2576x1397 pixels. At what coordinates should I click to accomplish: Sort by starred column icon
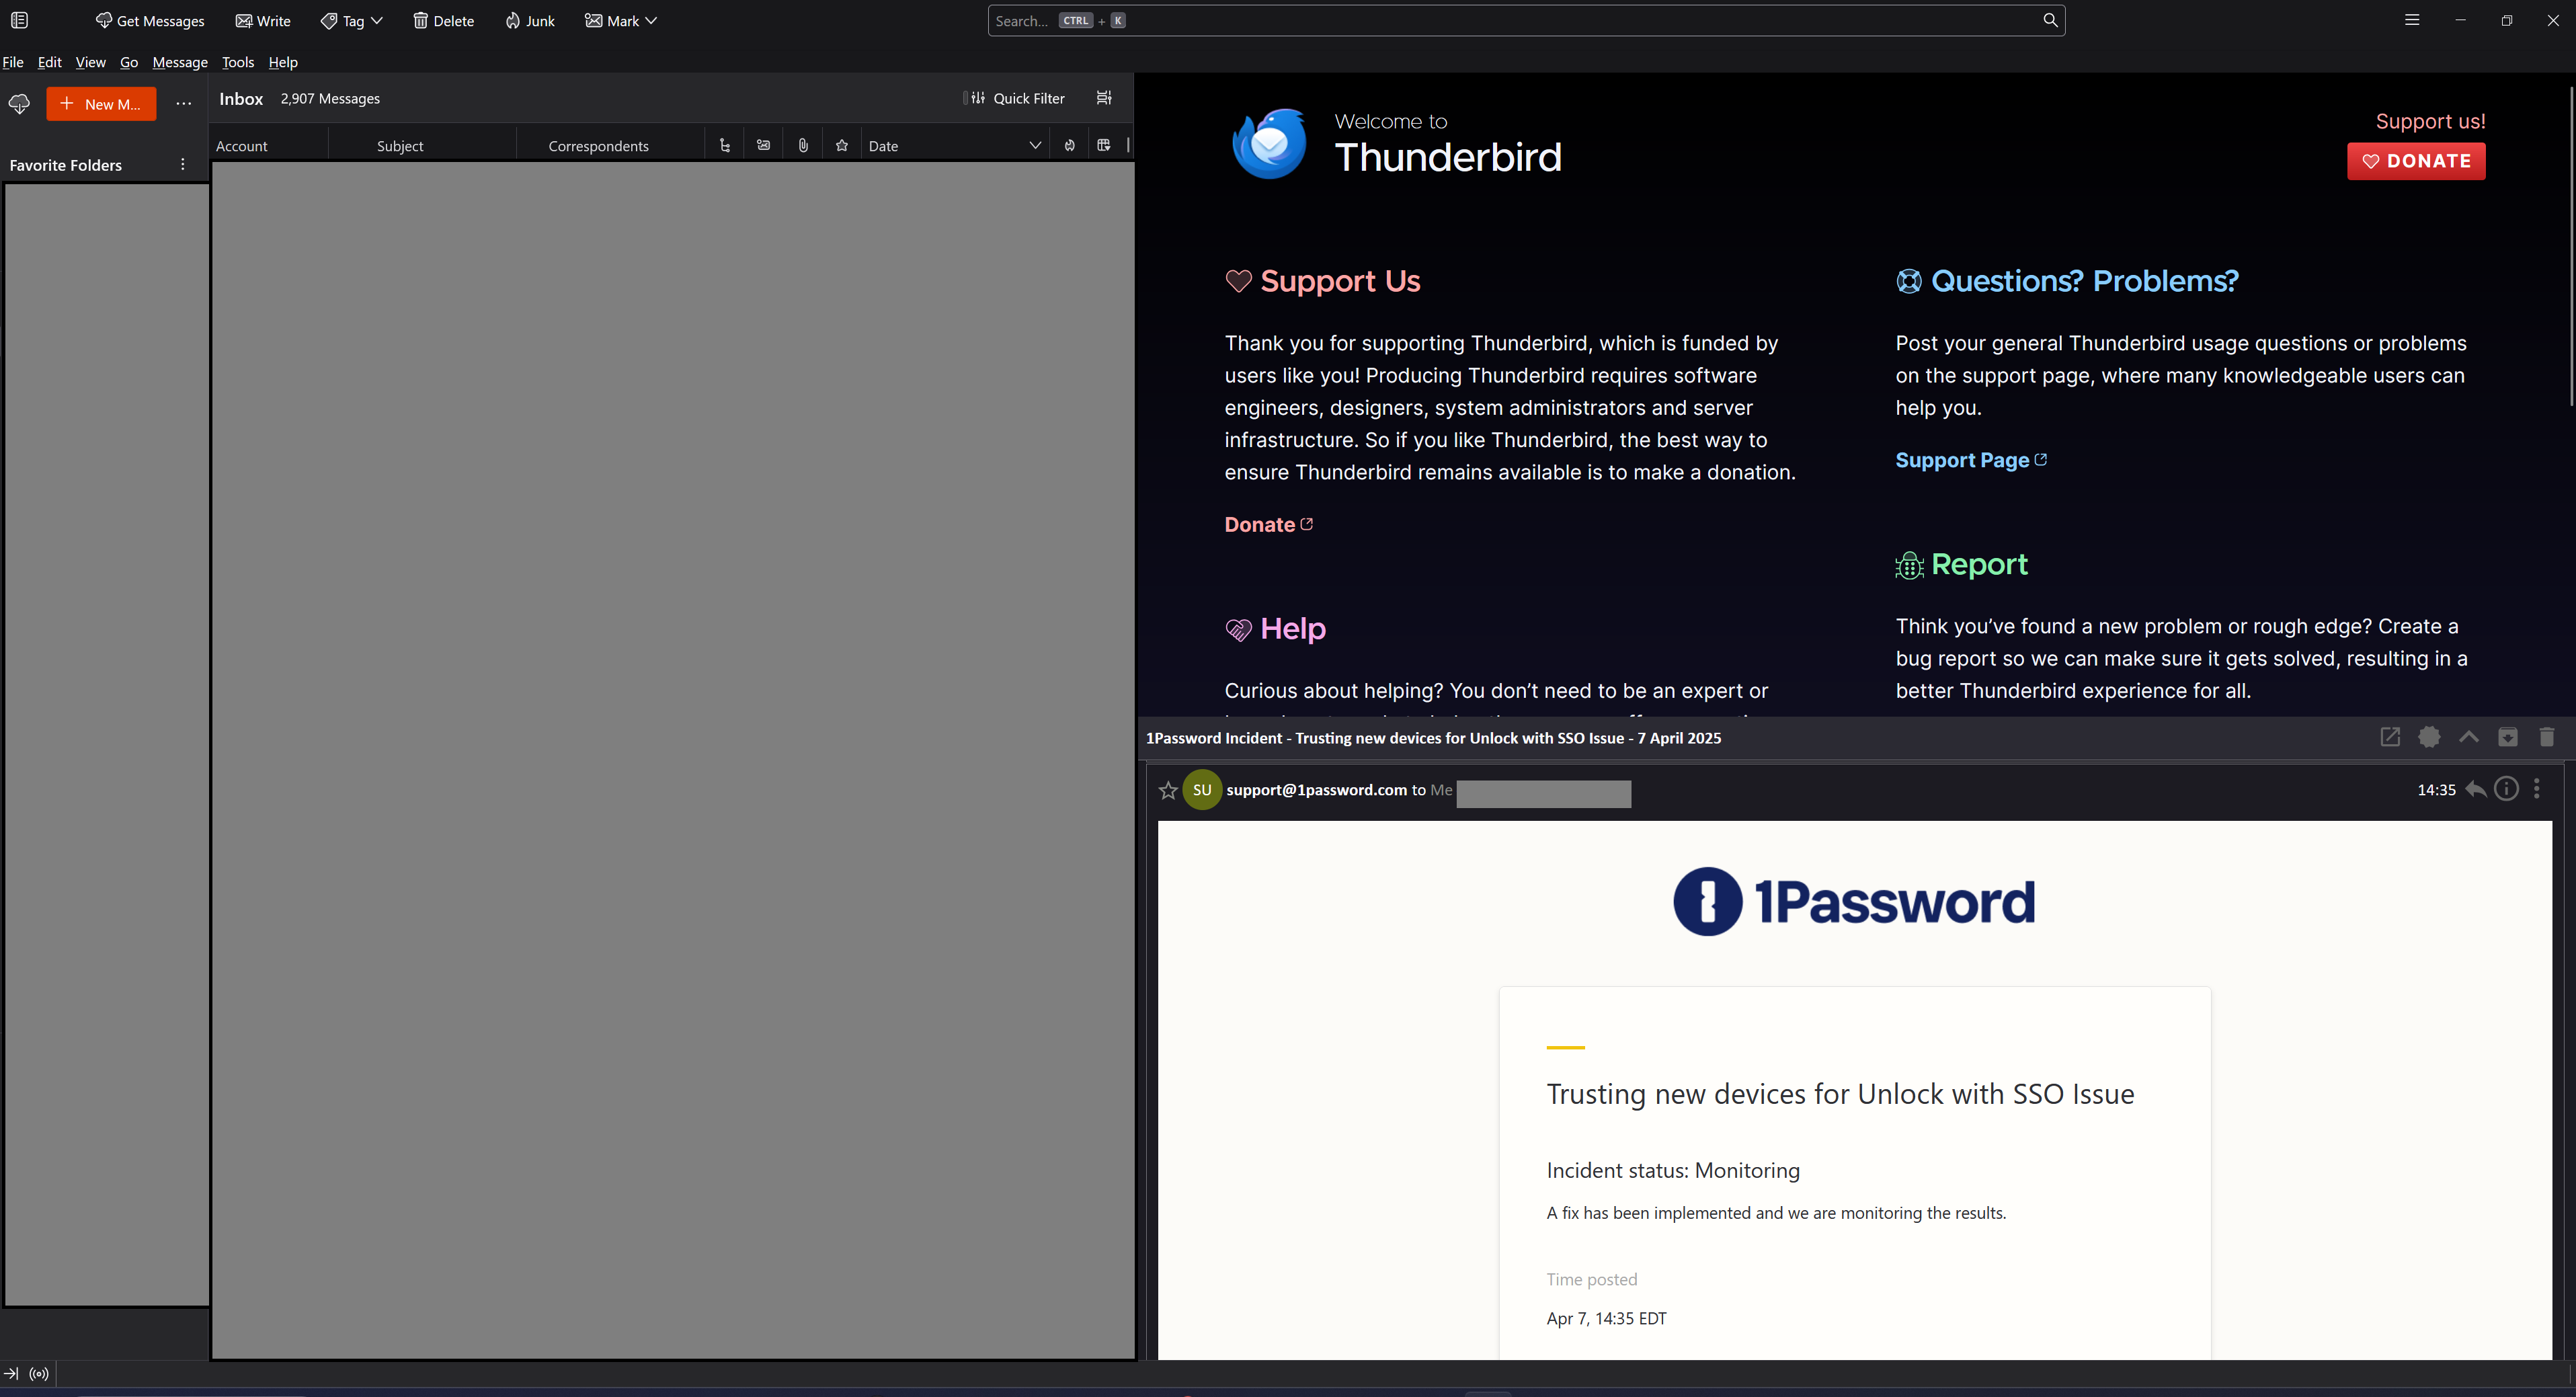pos(842,146)
